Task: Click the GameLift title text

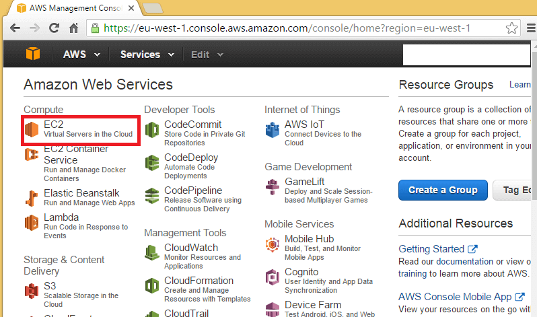Action: pyautogui.click(x=304, y=182)
